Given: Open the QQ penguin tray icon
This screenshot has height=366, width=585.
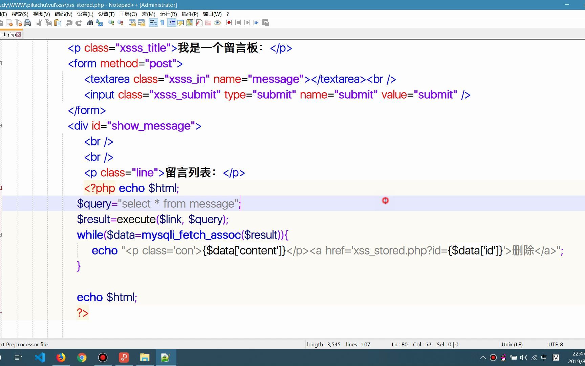Looking at the screenshot, I should 503,358.
